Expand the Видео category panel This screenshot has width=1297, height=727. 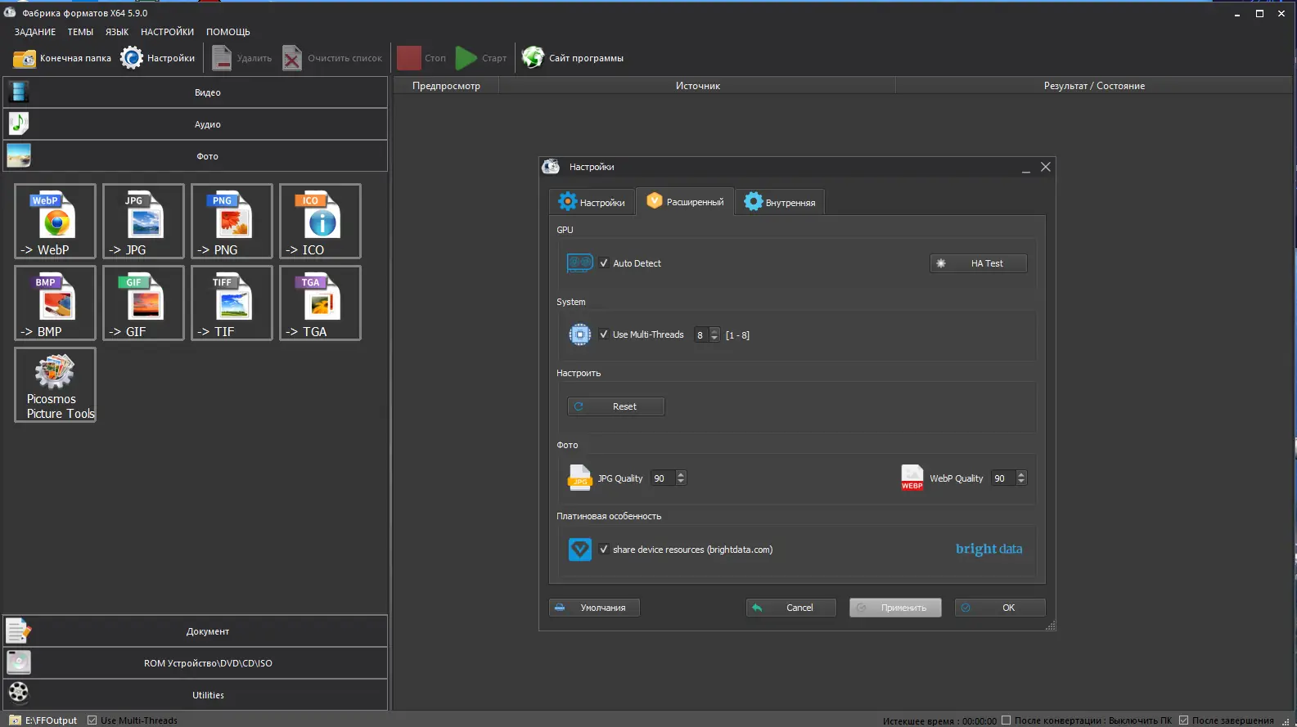(x=196, y=92)
